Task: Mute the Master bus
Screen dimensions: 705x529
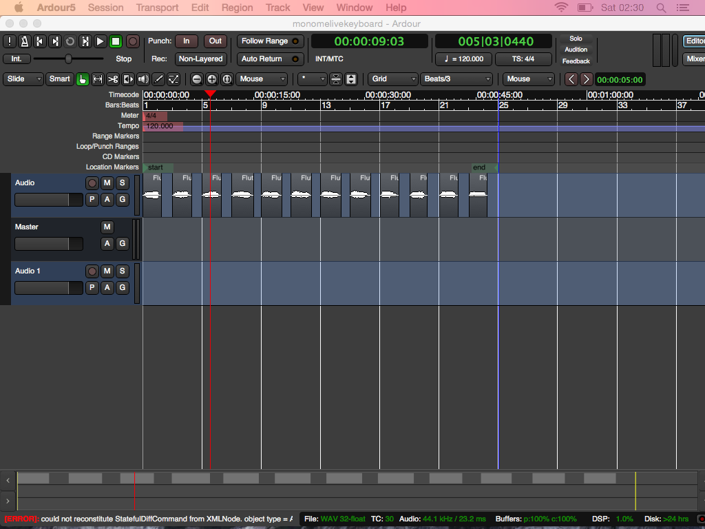Action: tap(107, 227)
